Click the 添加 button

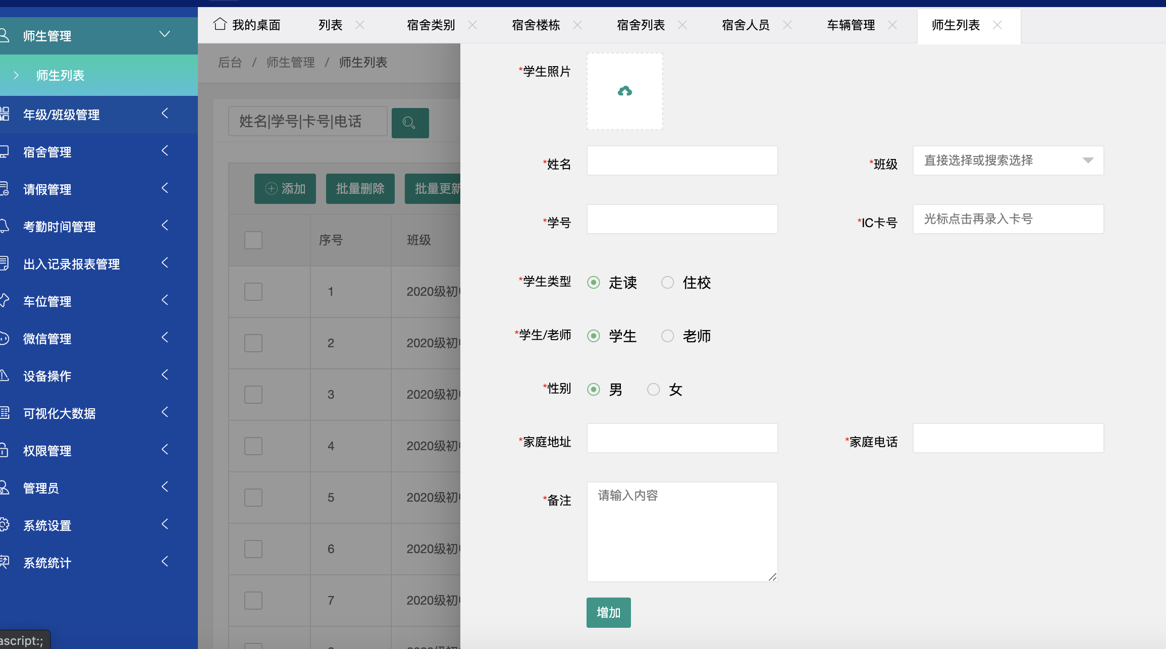pyautogui.click(x=285, y=189)
